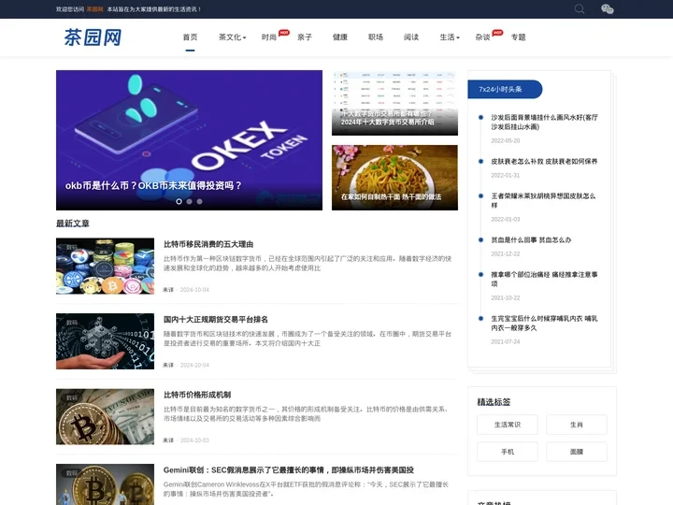Open the search magnifier icon
673x505 pixels.
[580, 9]
